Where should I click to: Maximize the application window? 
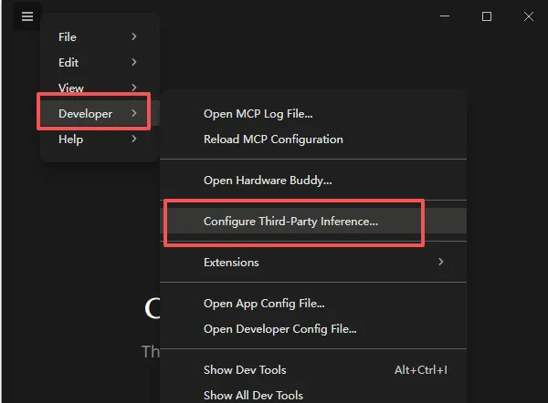click(487, 16)
